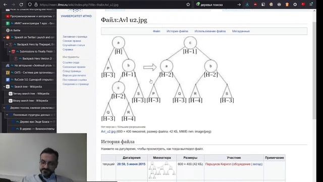Open the 'Avl_u2.jpg' file link

(x=108, y=131)
